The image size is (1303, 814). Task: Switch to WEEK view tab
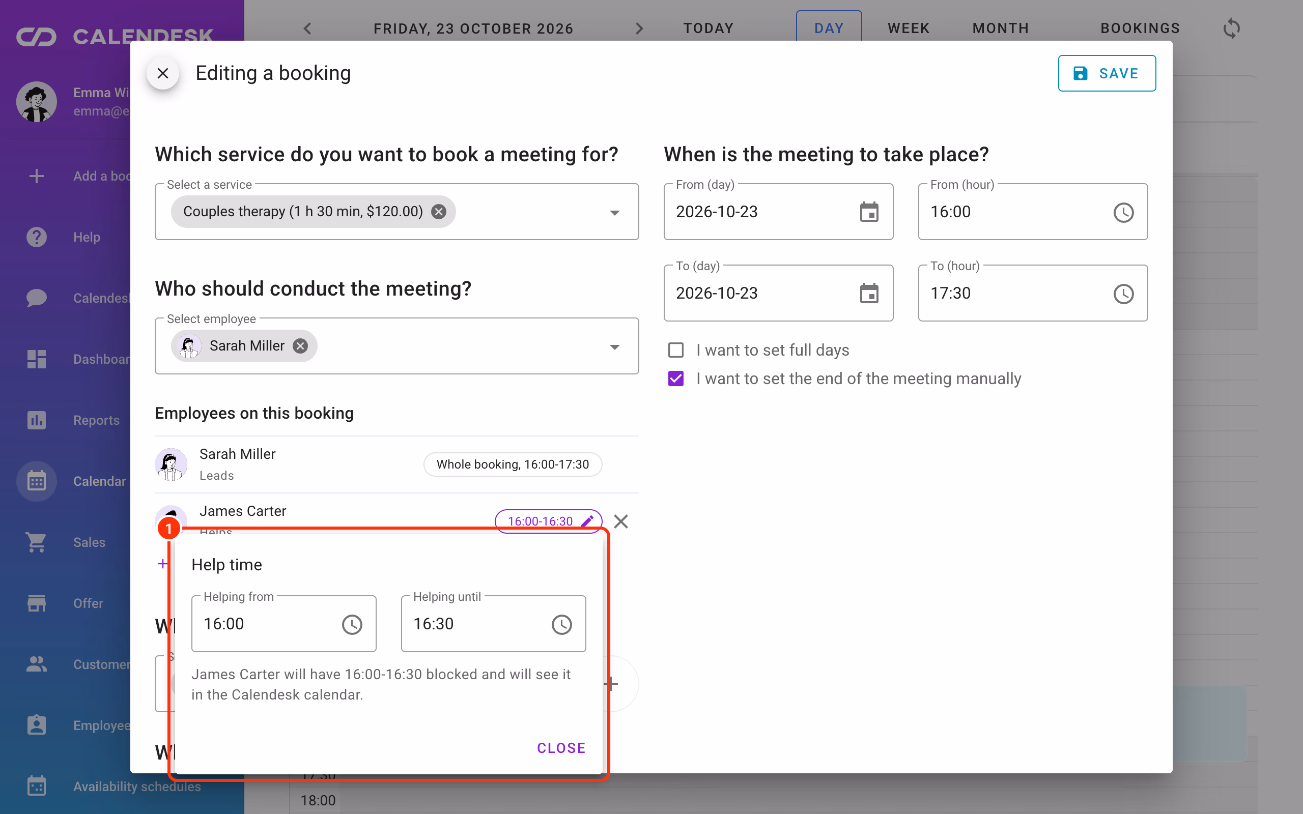pos(909,28)
